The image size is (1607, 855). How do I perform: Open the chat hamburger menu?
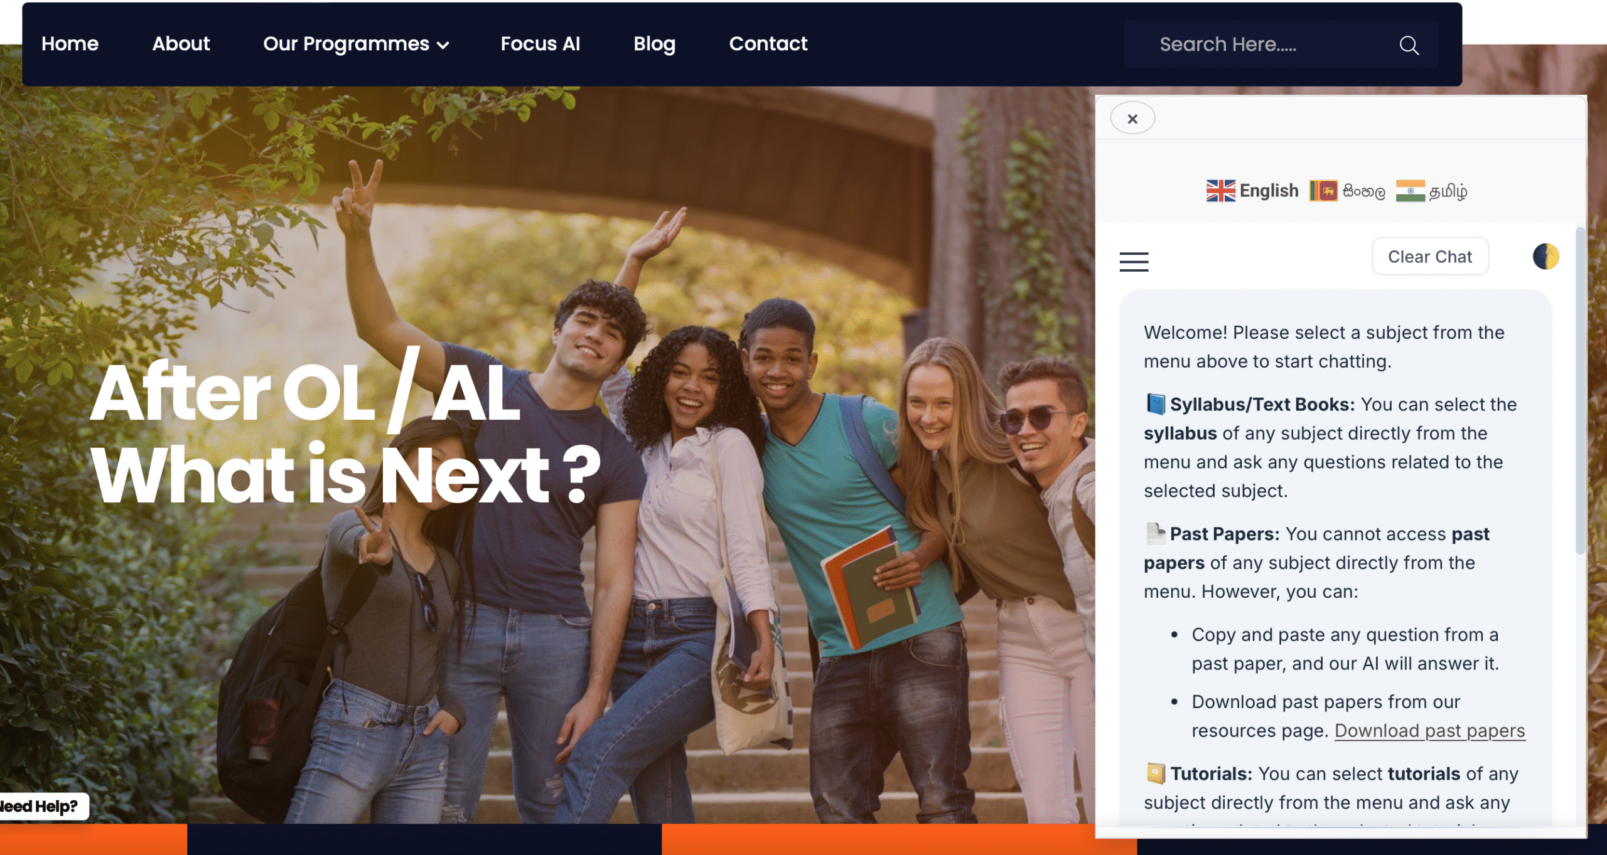coord(1134,261)
